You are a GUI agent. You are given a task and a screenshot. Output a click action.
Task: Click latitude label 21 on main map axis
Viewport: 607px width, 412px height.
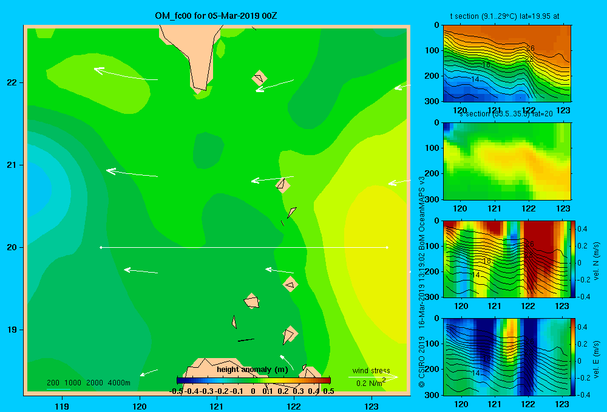[x=12, y=165]
